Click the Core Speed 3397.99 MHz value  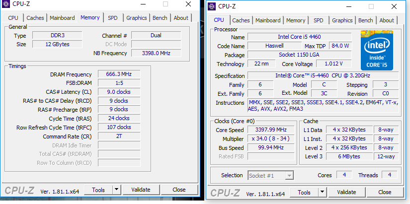coord(271,130)
